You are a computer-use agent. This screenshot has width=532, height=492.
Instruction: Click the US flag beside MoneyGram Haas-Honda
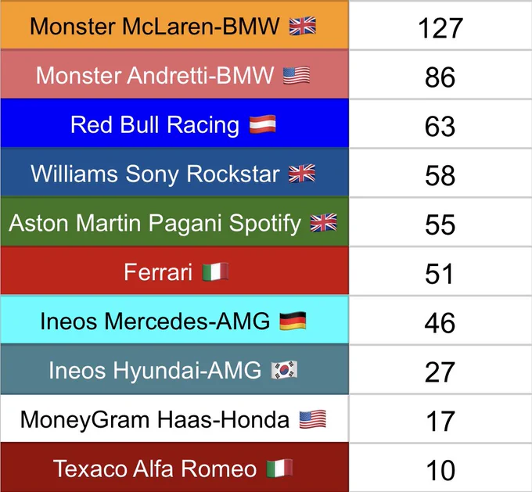312,419
